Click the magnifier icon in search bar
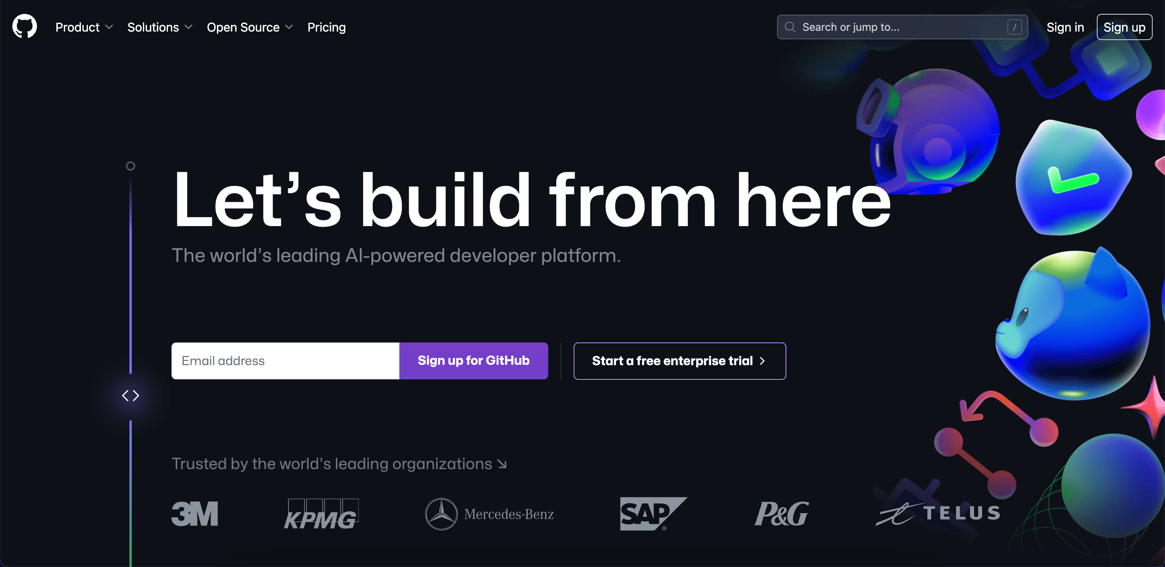The image size is (1165, 567). pyautogui.click(x=790, y=27)
